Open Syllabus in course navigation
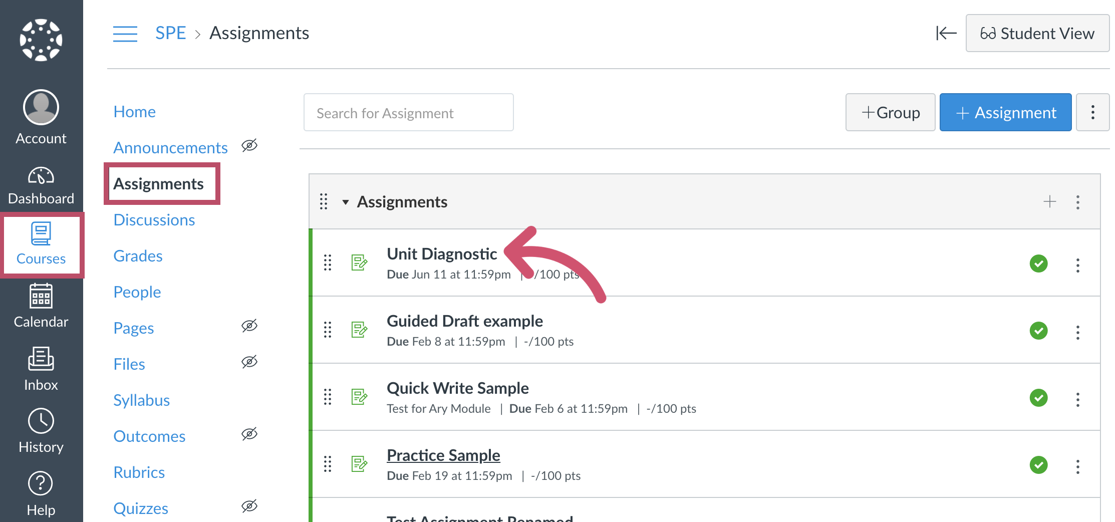Screen dimensions: 1115x522 click(141, 400)
